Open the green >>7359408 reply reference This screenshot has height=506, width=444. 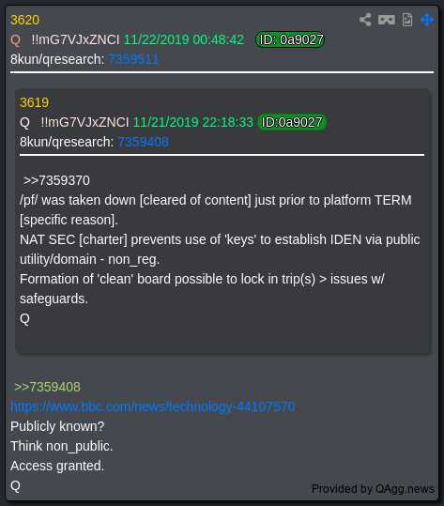pos(48,387)
